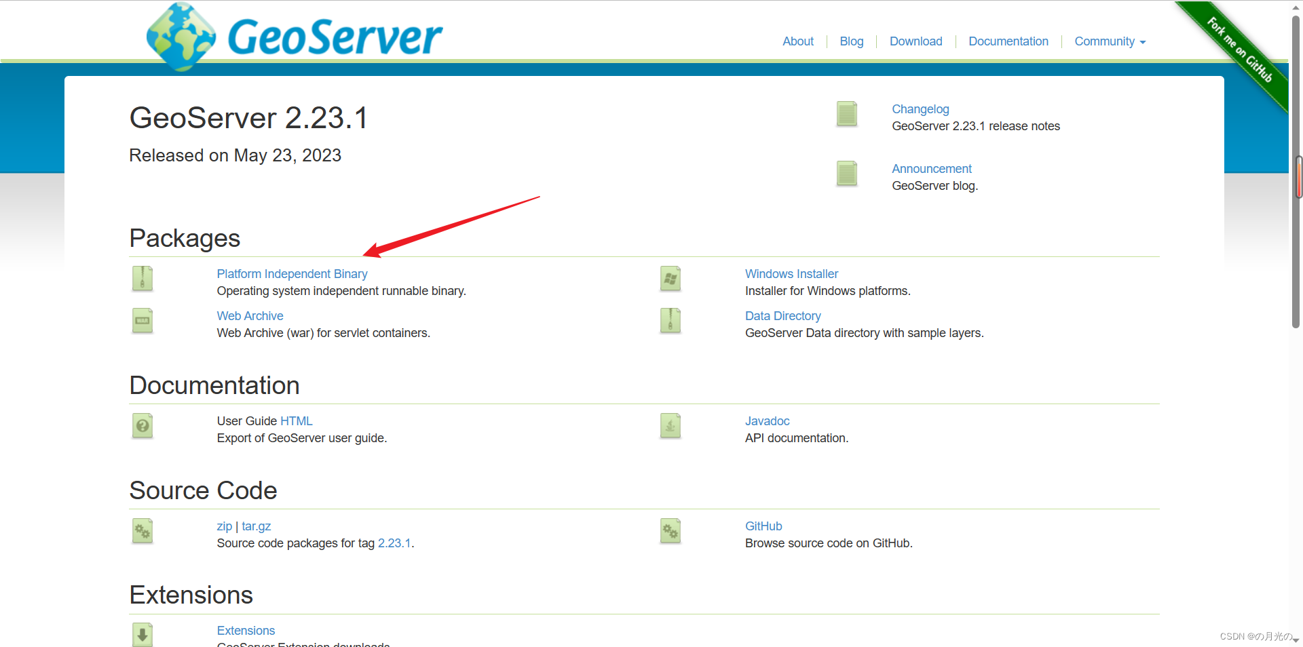Click 'GeoServer 2.23.1 release notes' text
The width and height of the screenshot is (1303, 647).
click(976, 126)
